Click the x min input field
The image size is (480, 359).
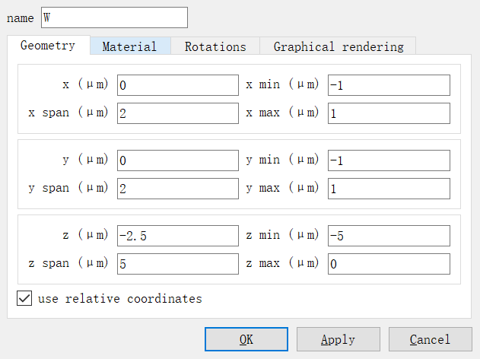pos(389,85)
